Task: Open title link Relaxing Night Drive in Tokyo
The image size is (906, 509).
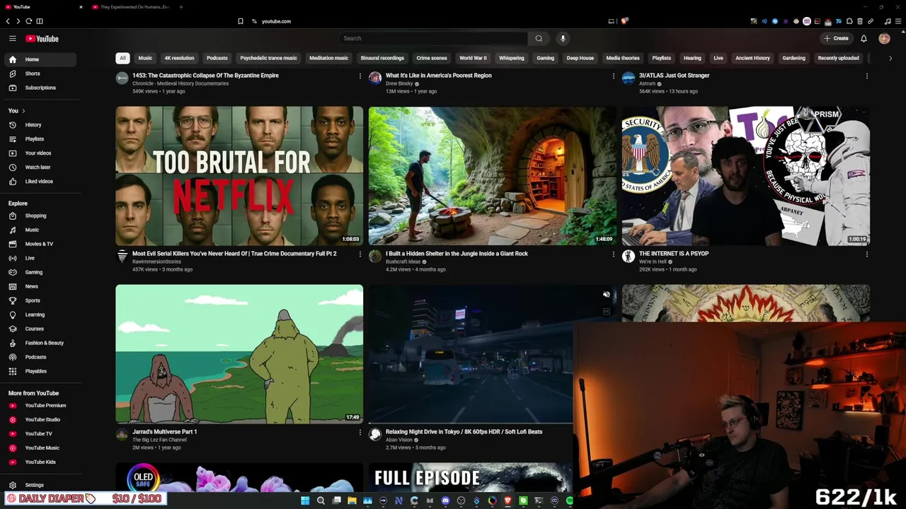Action: [464, 432]
